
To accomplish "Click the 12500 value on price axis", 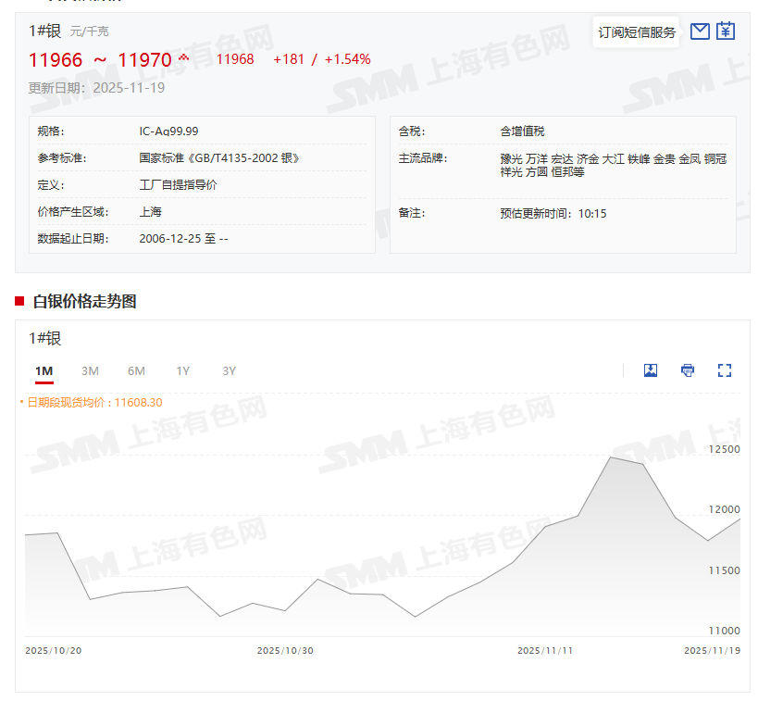I will pos(724,450).
